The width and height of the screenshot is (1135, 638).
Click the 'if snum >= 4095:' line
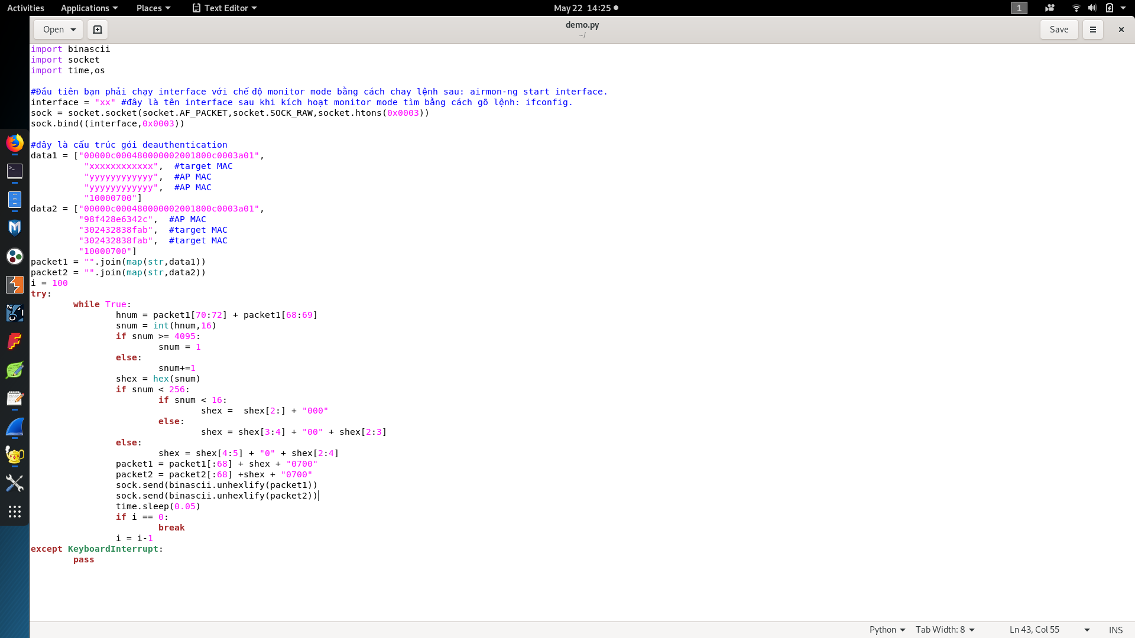coord(158,336)
